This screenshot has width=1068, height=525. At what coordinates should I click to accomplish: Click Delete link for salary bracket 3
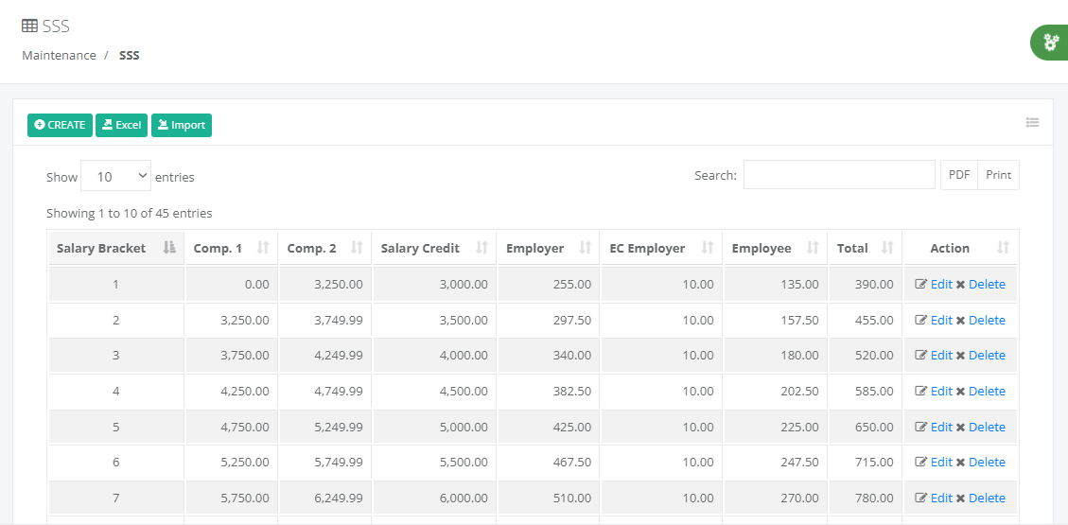pos(987,355)
